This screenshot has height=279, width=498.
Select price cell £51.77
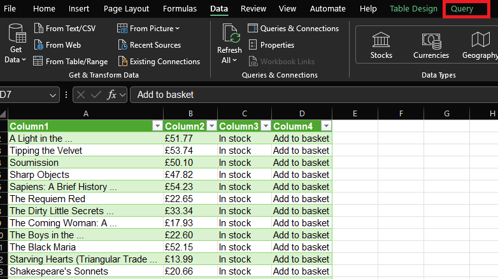(190, 139)
